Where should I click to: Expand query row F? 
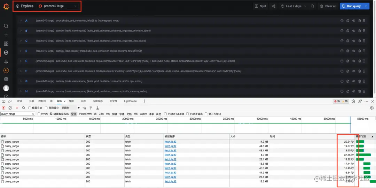[21, 71]
